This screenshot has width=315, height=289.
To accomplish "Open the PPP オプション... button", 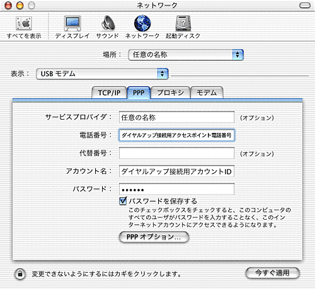I will point(154,237).
